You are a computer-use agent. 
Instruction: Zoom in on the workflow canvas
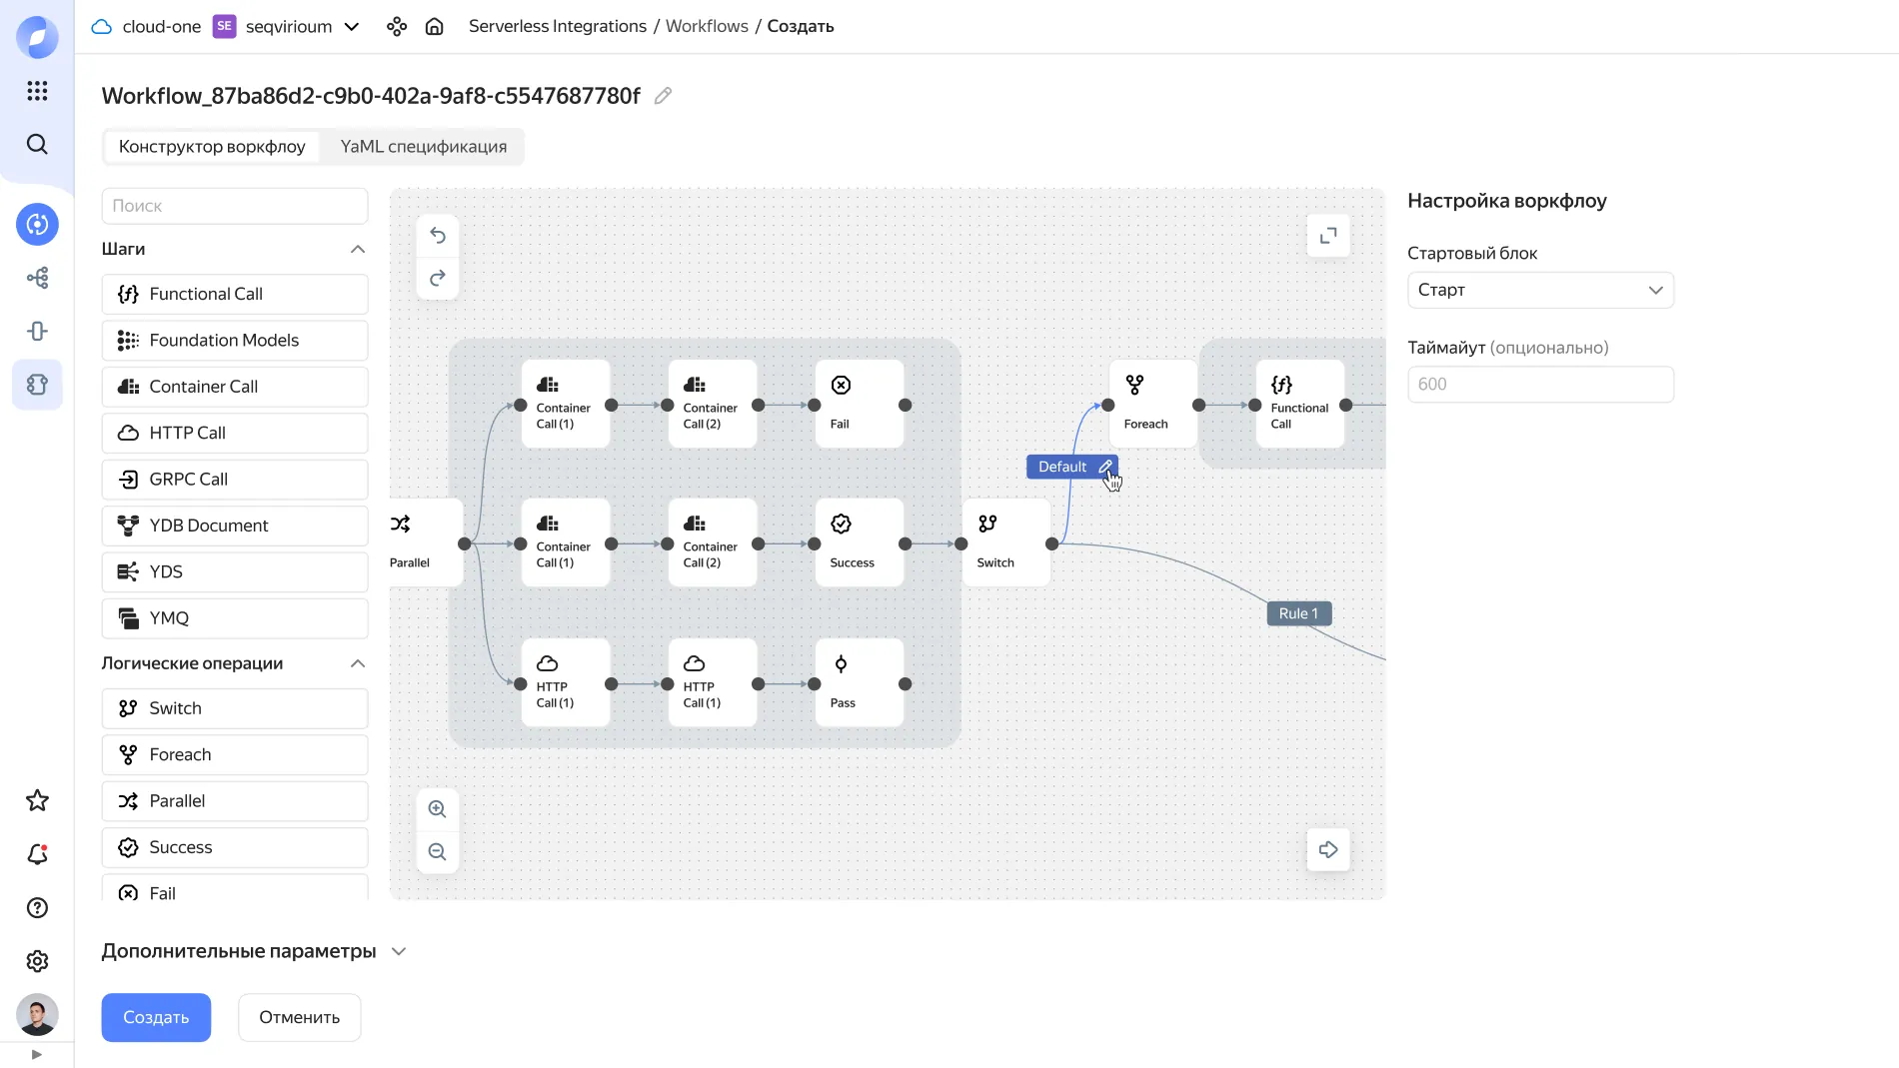pyautogui.click(x=438, y=809)
